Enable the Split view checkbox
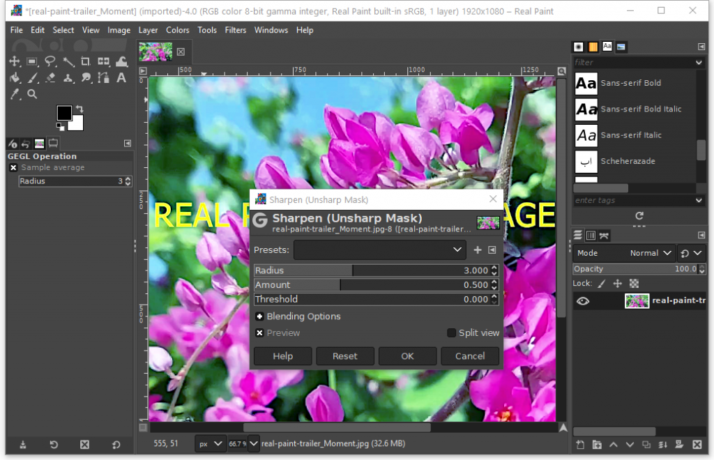Image resolution: width=714 pixels, height=460 pixels. [451, 333]
